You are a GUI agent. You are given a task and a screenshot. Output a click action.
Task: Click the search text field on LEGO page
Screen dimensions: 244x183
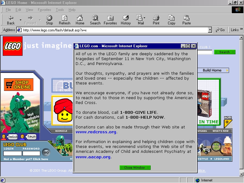coord(205,52)
